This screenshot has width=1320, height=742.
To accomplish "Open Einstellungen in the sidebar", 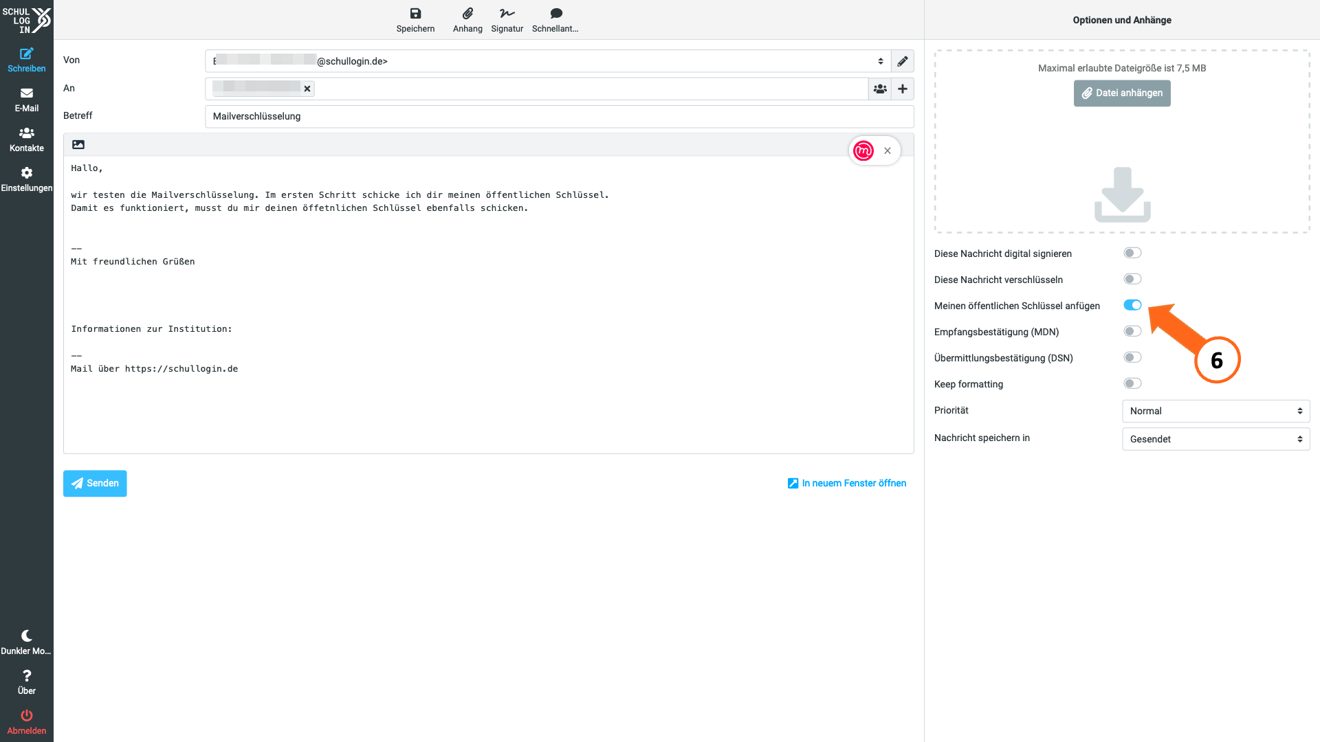I will pyautogui.click(x=27, y=179).
